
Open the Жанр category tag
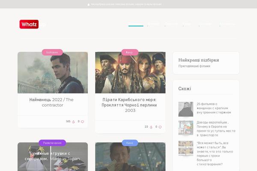pyautogui.click(x=130, y=52)
